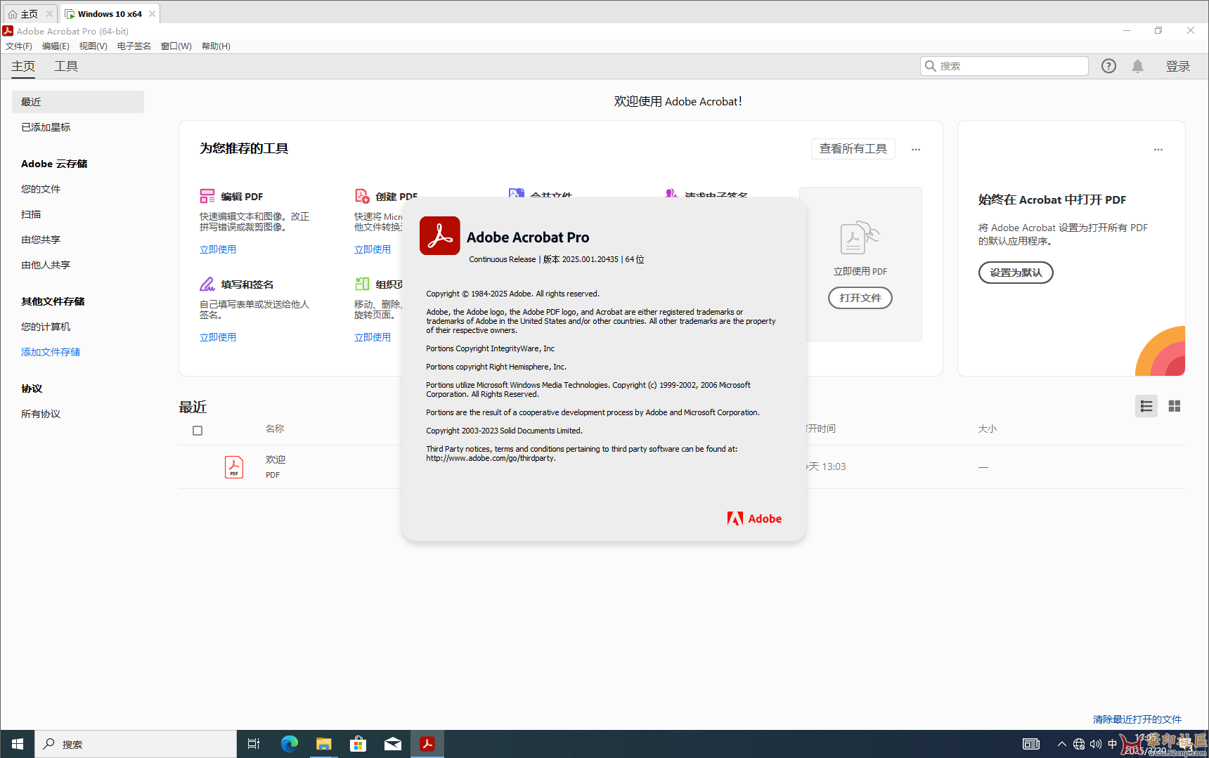Click 添加文件存储 link
The width and height of the screenshot is (1209, 758).
pyautogui.click(x=51, y=352)
